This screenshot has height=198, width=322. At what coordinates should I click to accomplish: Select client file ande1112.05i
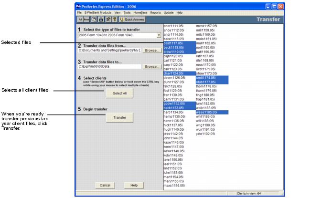(174, 31)
